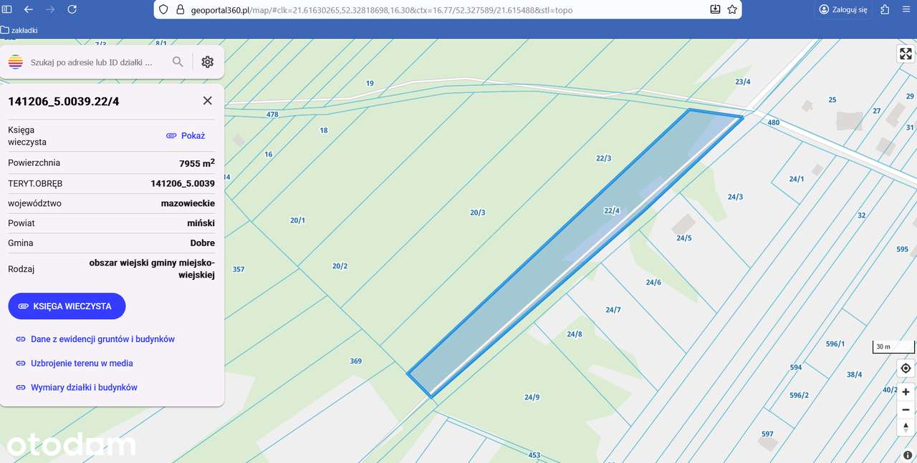The height and width of the screenshot is (463, 917).
Task: Select parcel 23/4 on the map
Action: (743, 82)
